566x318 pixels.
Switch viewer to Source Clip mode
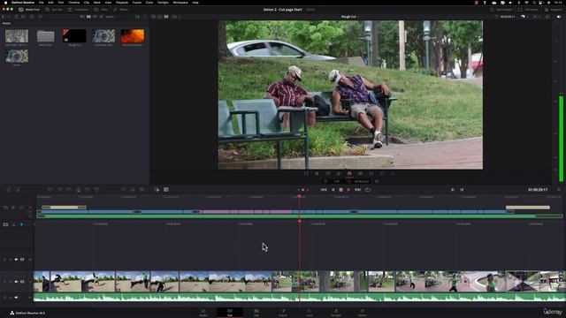click(x=154, y=17)
